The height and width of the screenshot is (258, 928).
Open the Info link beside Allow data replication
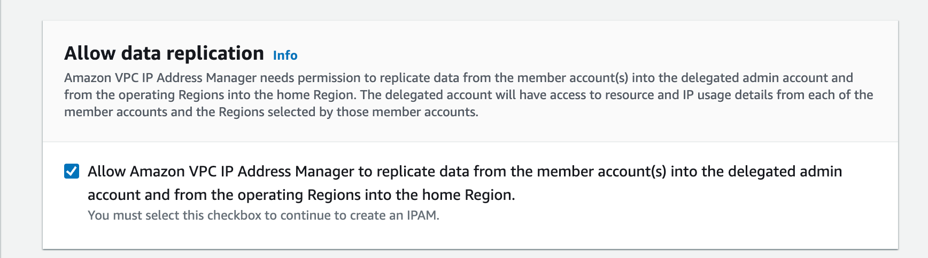[x=285, y=55]
